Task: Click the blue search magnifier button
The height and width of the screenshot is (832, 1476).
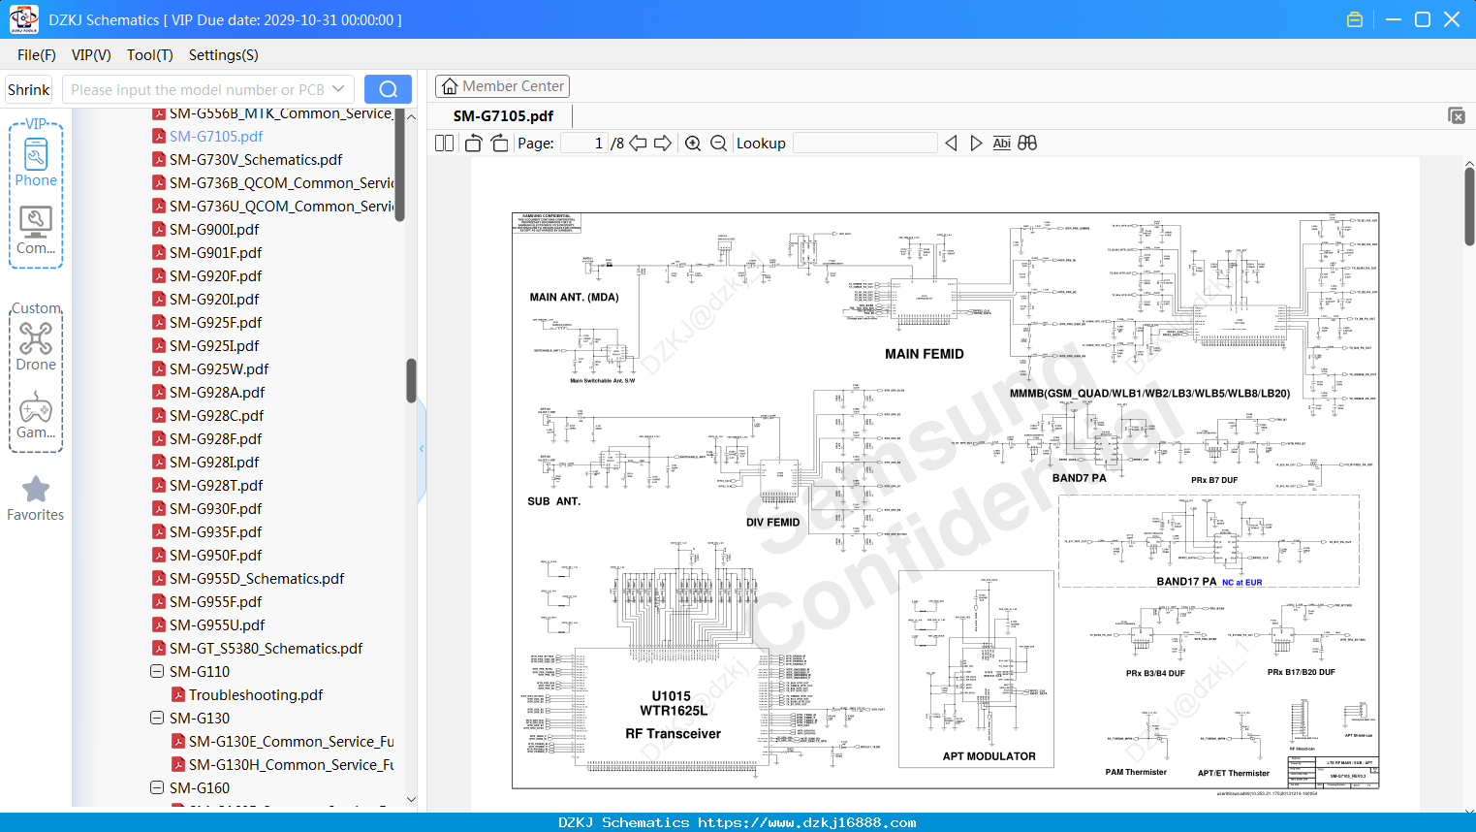Action: tap(388, 89)
